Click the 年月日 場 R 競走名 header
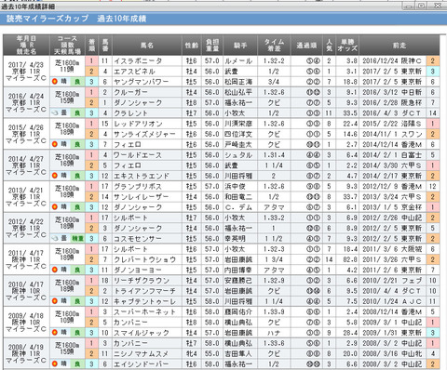Viewport: 447px width, 370px height. pos(26,46)
